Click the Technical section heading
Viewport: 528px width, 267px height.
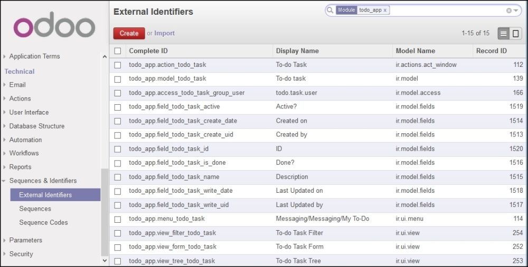click(20, 71)
